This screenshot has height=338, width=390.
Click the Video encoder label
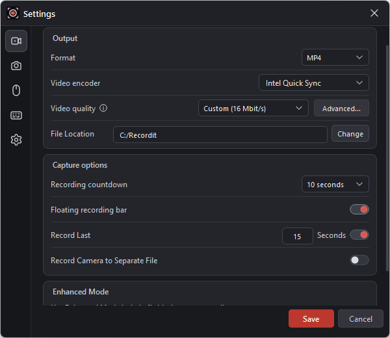click(x=75, y=83)
